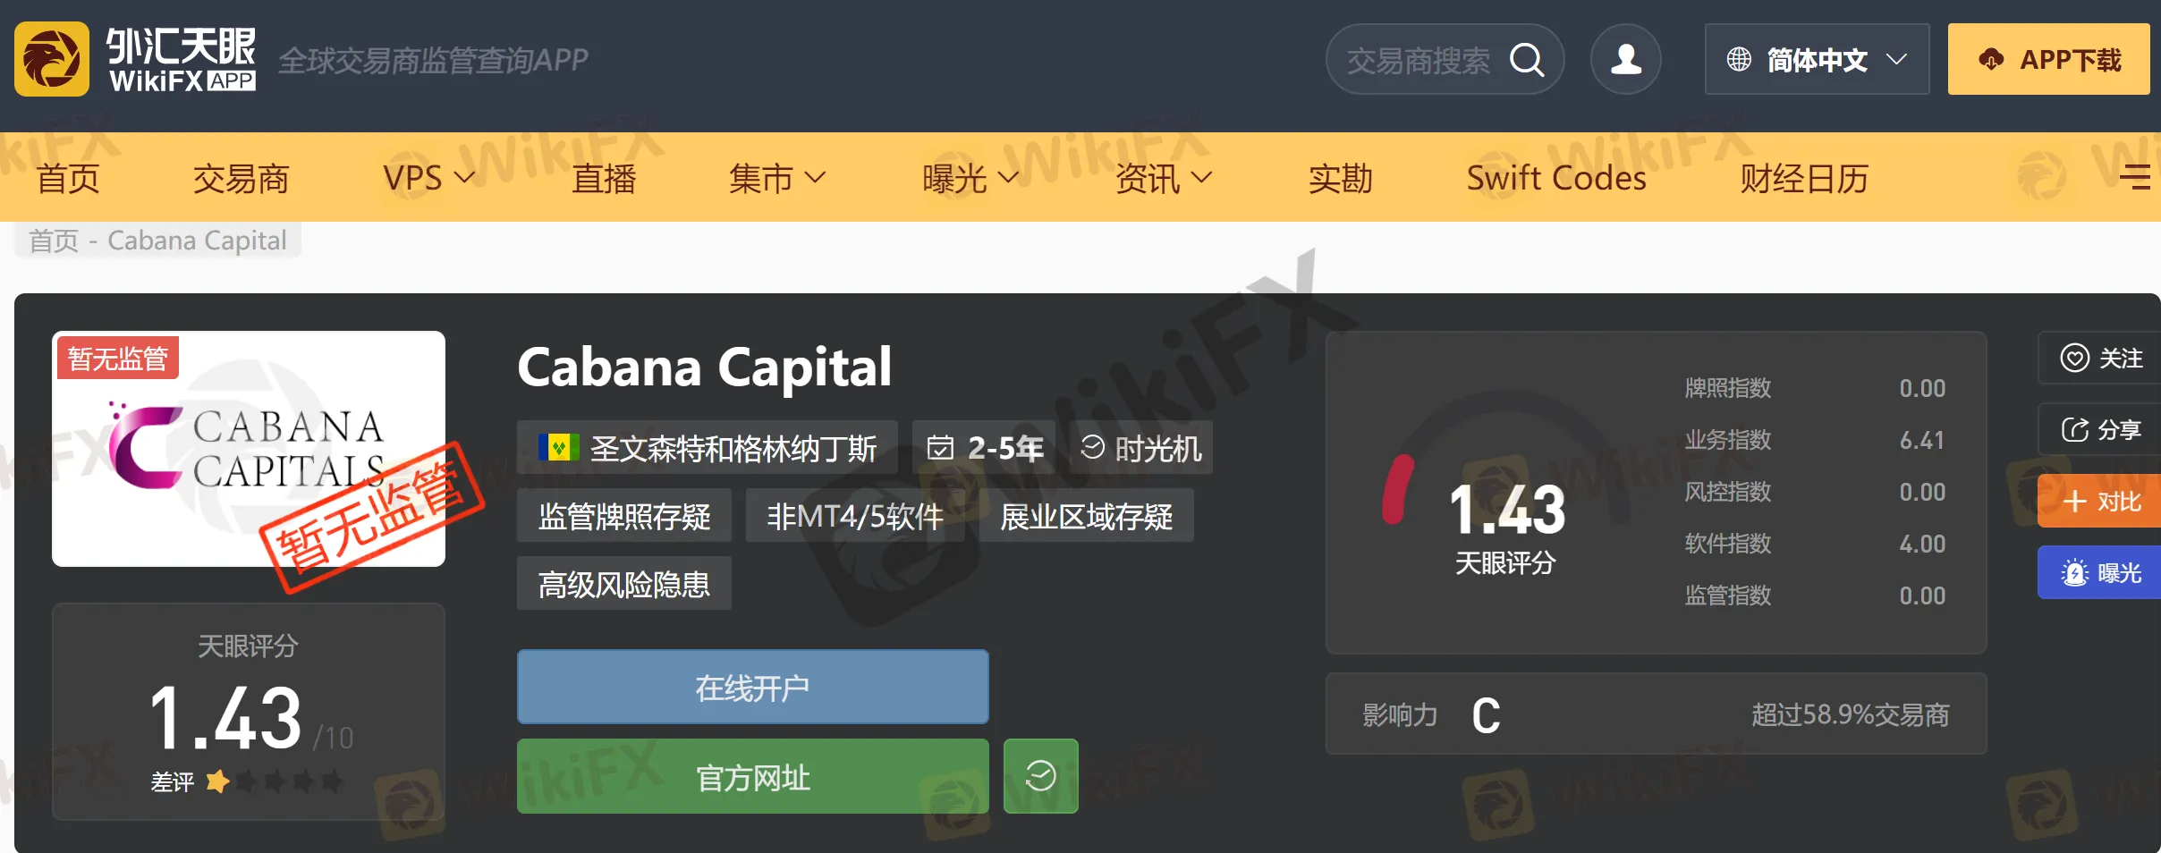Open the Swift Codes menu item
Viewport: 2161px width, 853px height.
pyautogui.click(x=1556, y=178)
